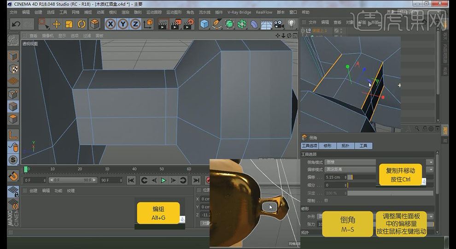This screenshot has height=249, width=456.
Task: Click the 偏移 value stepper arrows
Action: tap(345, 177)
